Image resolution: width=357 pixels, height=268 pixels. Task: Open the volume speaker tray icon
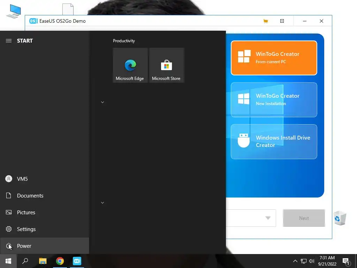312,261
